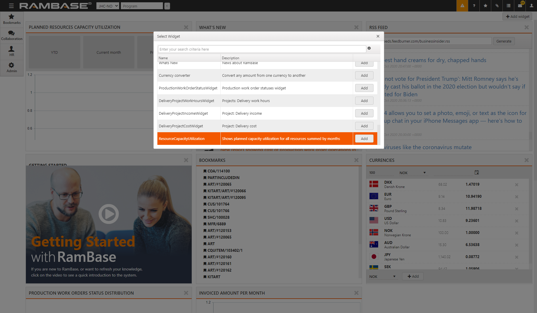Add the Currency converter widget

point(364,76)
